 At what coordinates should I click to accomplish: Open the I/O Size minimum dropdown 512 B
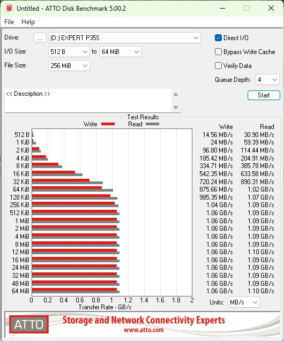click(69, 52)
